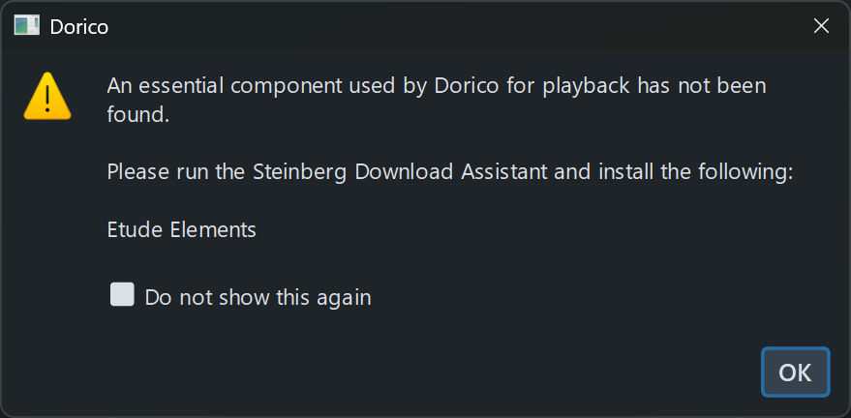This screenshot has height=418, width=851.
Task: Click the yellow warning triangle icon
Action: (46, 97)
